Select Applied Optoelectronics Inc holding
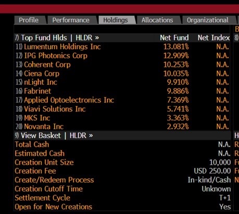 point(69,100)
